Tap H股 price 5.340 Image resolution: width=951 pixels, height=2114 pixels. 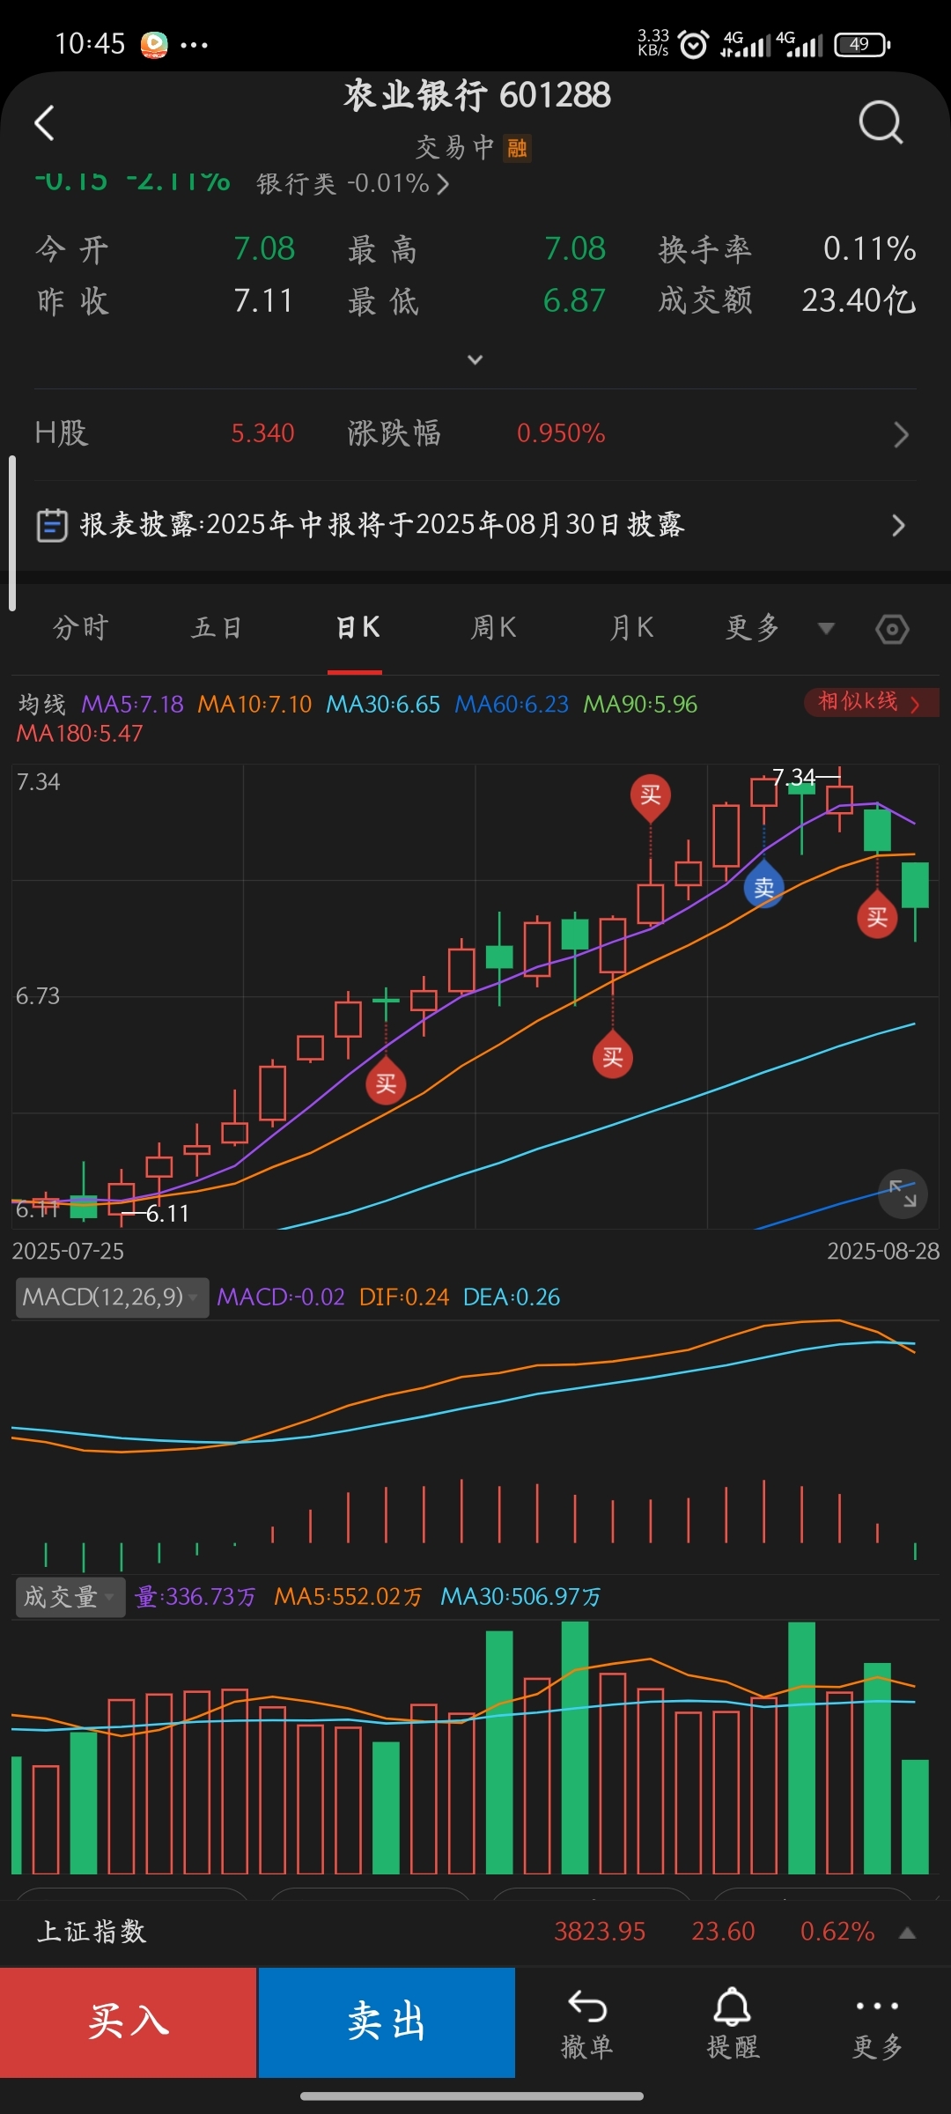pos(262,433)
